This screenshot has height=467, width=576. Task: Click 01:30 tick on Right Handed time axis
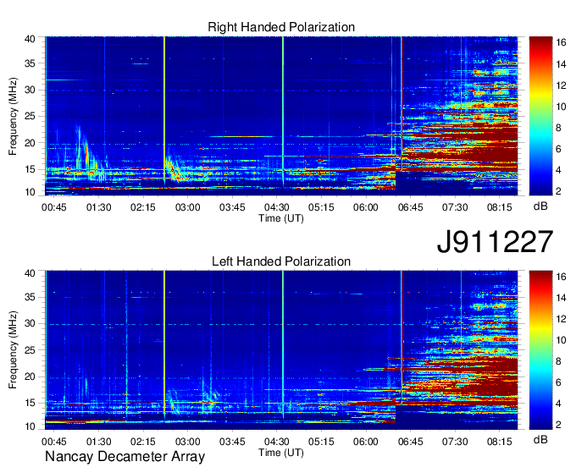[98, 207]
